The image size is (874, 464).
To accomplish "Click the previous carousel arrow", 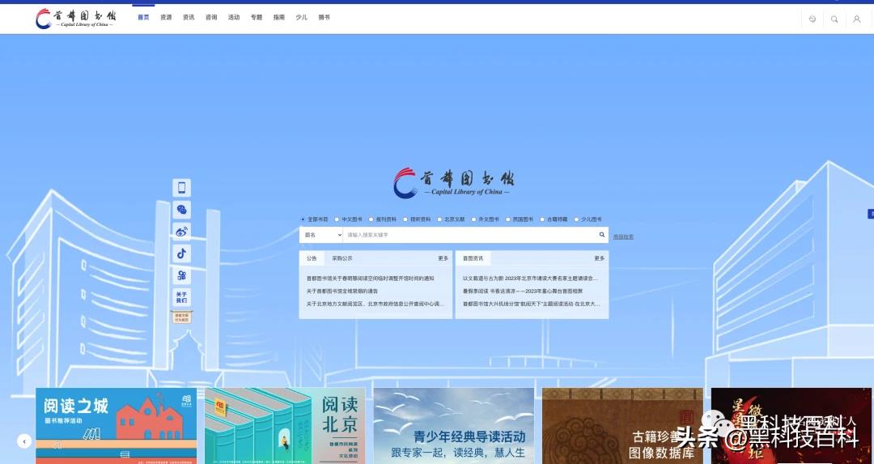I will click(x=24, y=441).
